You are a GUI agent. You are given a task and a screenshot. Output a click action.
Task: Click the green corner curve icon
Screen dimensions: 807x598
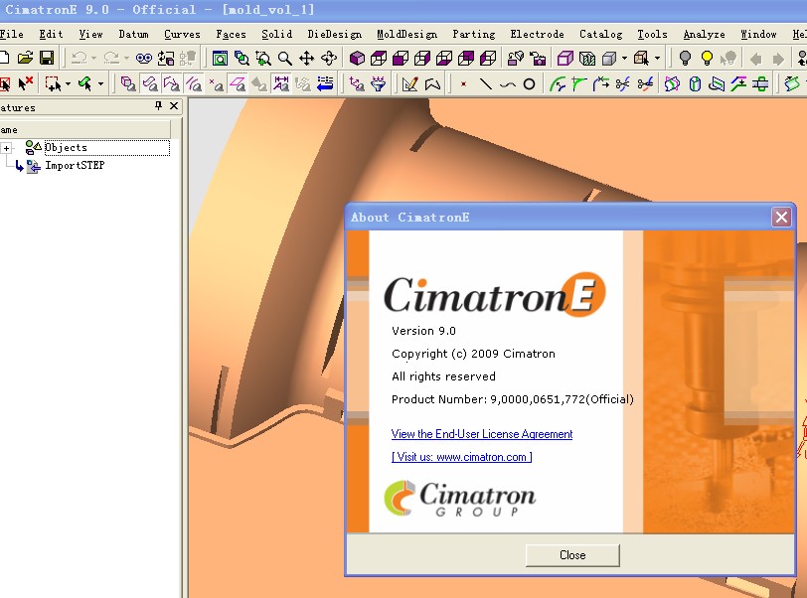point(578,83)
